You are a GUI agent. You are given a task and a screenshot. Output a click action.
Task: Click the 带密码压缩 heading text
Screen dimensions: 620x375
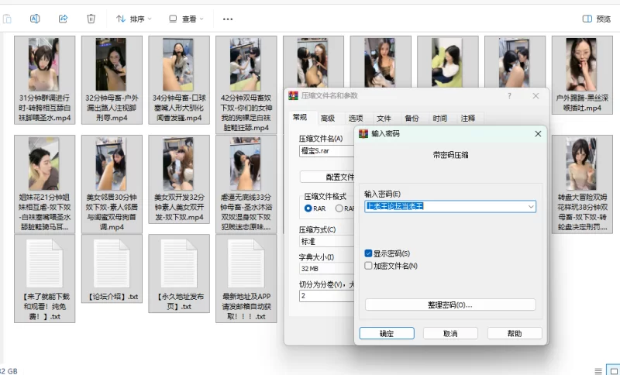coord(450,155)
